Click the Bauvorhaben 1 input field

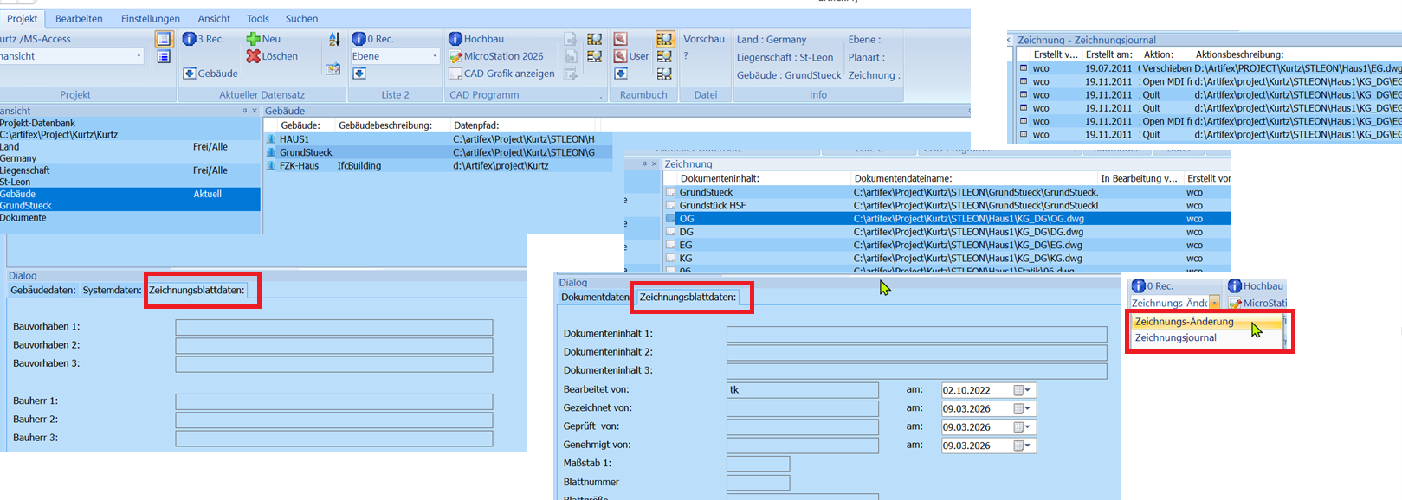[333, 327]
